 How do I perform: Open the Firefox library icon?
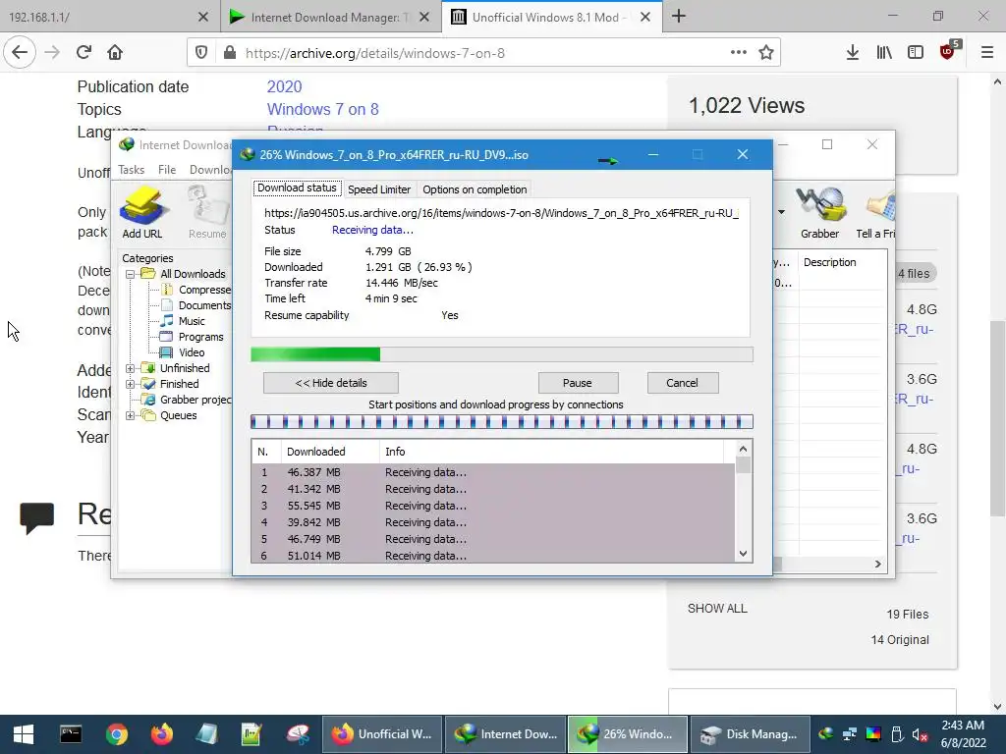[x=884, y=53]
